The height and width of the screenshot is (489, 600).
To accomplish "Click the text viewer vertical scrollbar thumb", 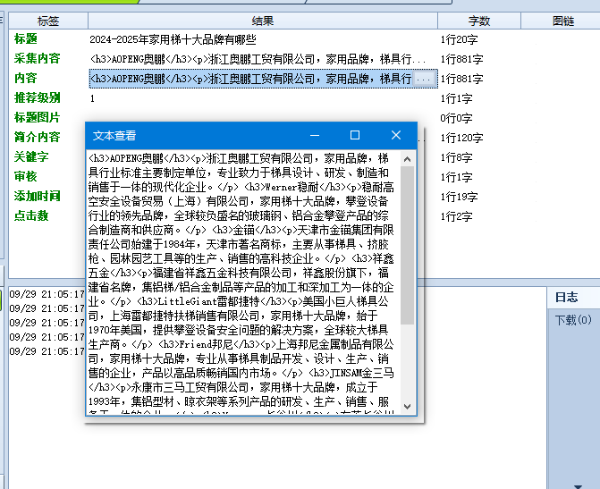I will coord(407,245).
